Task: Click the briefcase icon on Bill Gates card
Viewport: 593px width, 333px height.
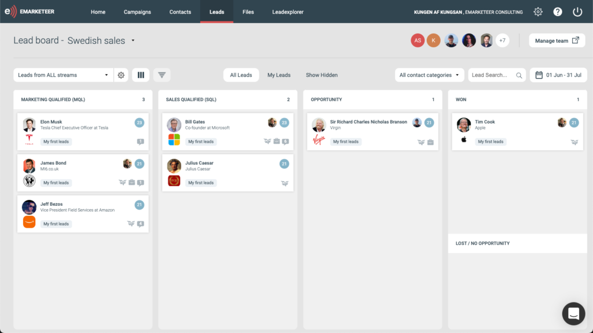Action: (276, 141)
